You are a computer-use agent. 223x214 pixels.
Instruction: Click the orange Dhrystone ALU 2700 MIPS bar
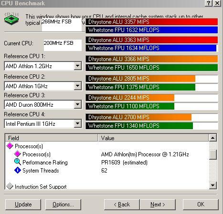138,117
